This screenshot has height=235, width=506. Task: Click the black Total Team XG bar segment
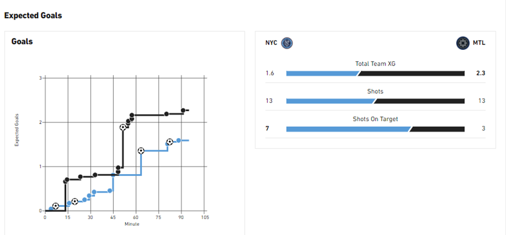coord(411,74)
